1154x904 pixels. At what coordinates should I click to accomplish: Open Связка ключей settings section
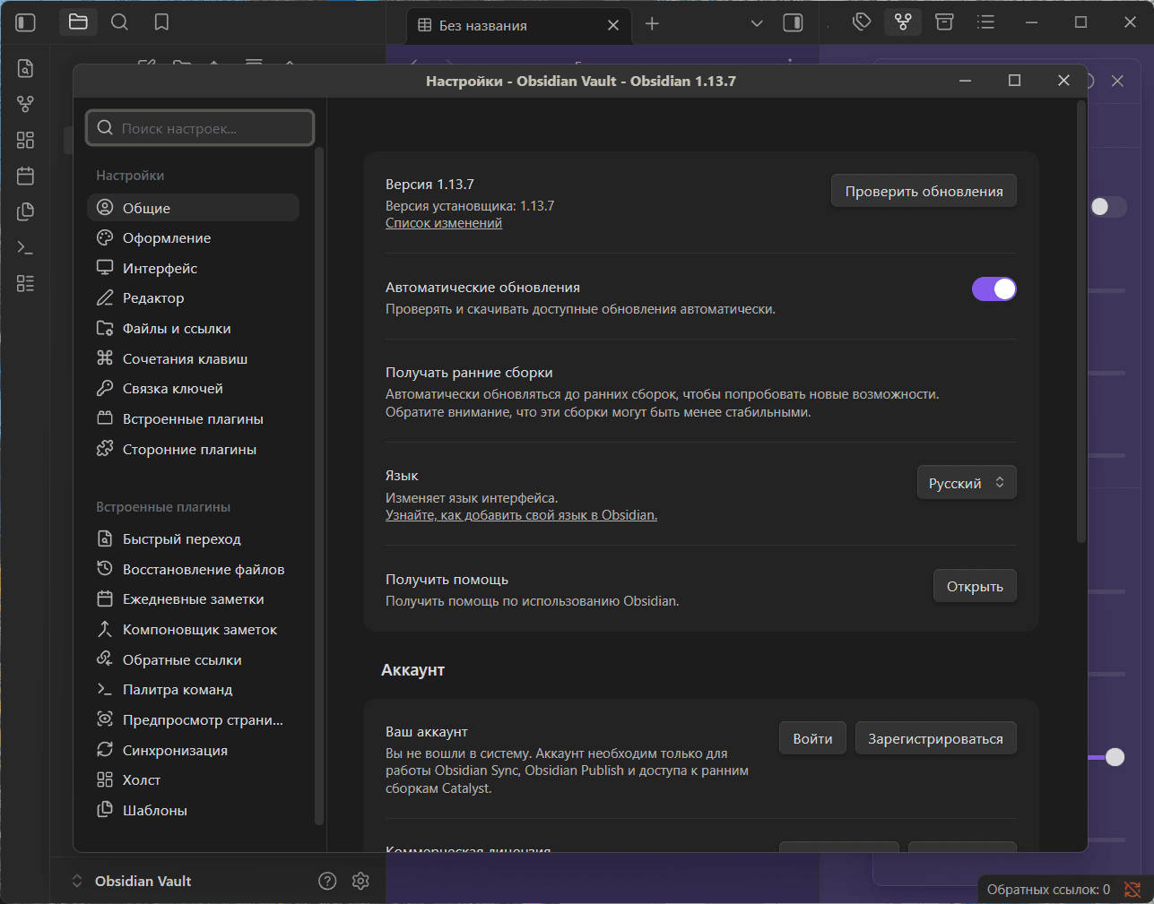194,389
